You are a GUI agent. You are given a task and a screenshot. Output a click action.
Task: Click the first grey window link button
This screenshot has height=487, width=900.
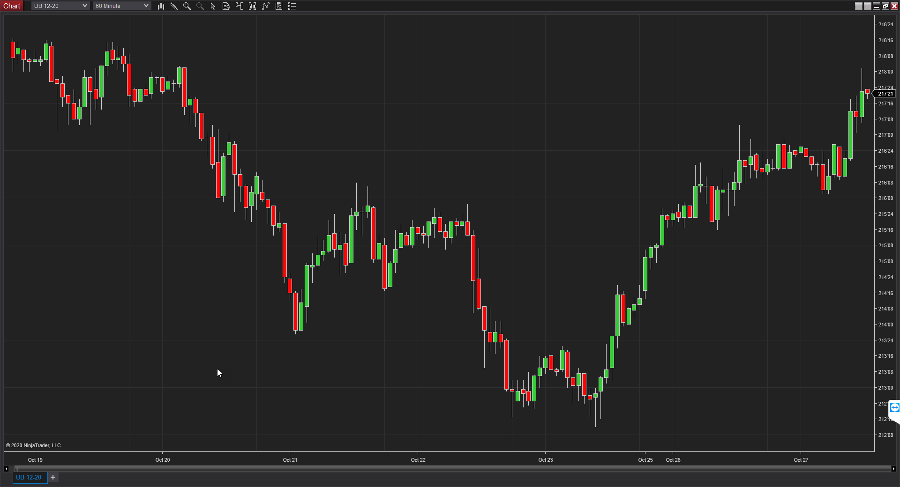(x=859, y=6)
